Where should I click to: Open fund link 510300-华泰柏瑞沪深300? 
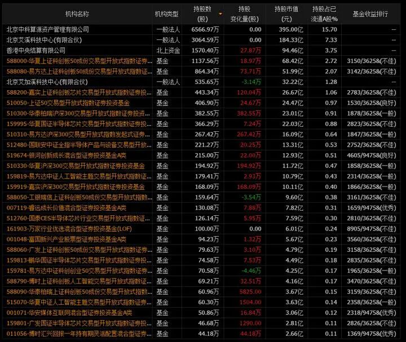click(x=78, y=113)
